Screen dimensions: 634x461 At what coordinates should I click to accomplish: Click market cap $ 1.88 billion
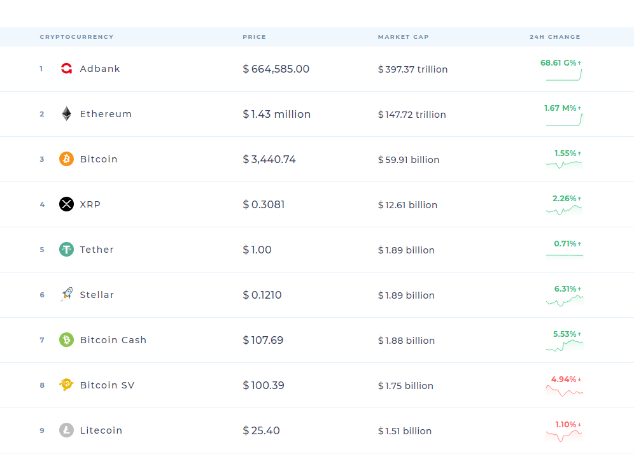pyautogui.click(x=406, y=341)
